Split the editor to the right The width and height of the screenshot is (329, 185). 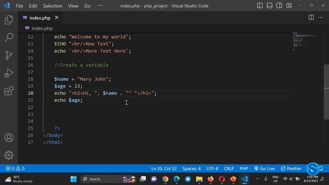click(x=311, y=17)
